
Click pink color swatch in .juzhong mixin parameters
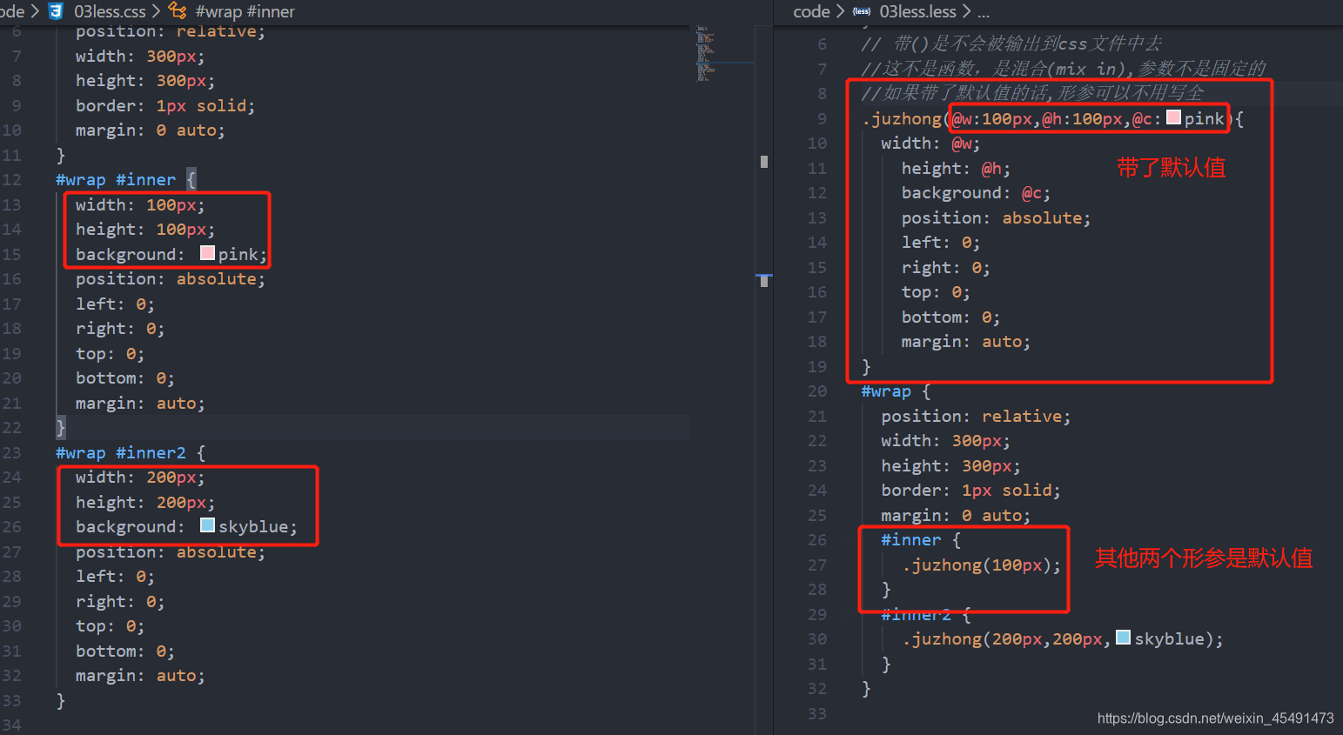pyautogui.click(x=1173, y=117)
